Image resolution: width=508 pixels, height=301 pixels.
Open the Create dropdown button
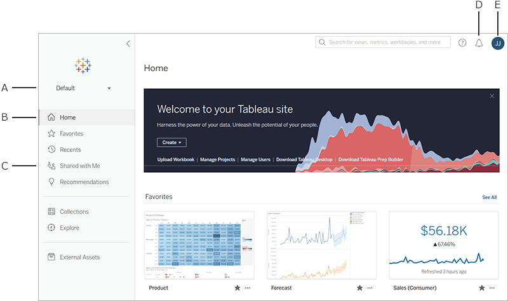pyautogui.click(x=171, y=142)
